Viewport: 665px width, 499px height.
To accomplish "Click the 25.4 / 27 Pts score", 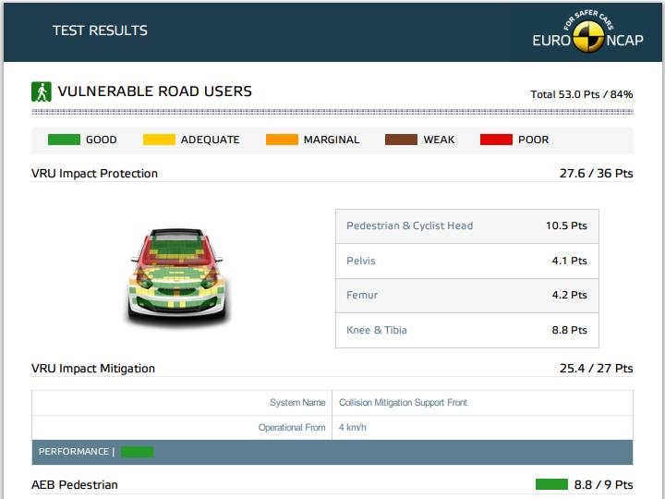I will [x=597, y=369].
